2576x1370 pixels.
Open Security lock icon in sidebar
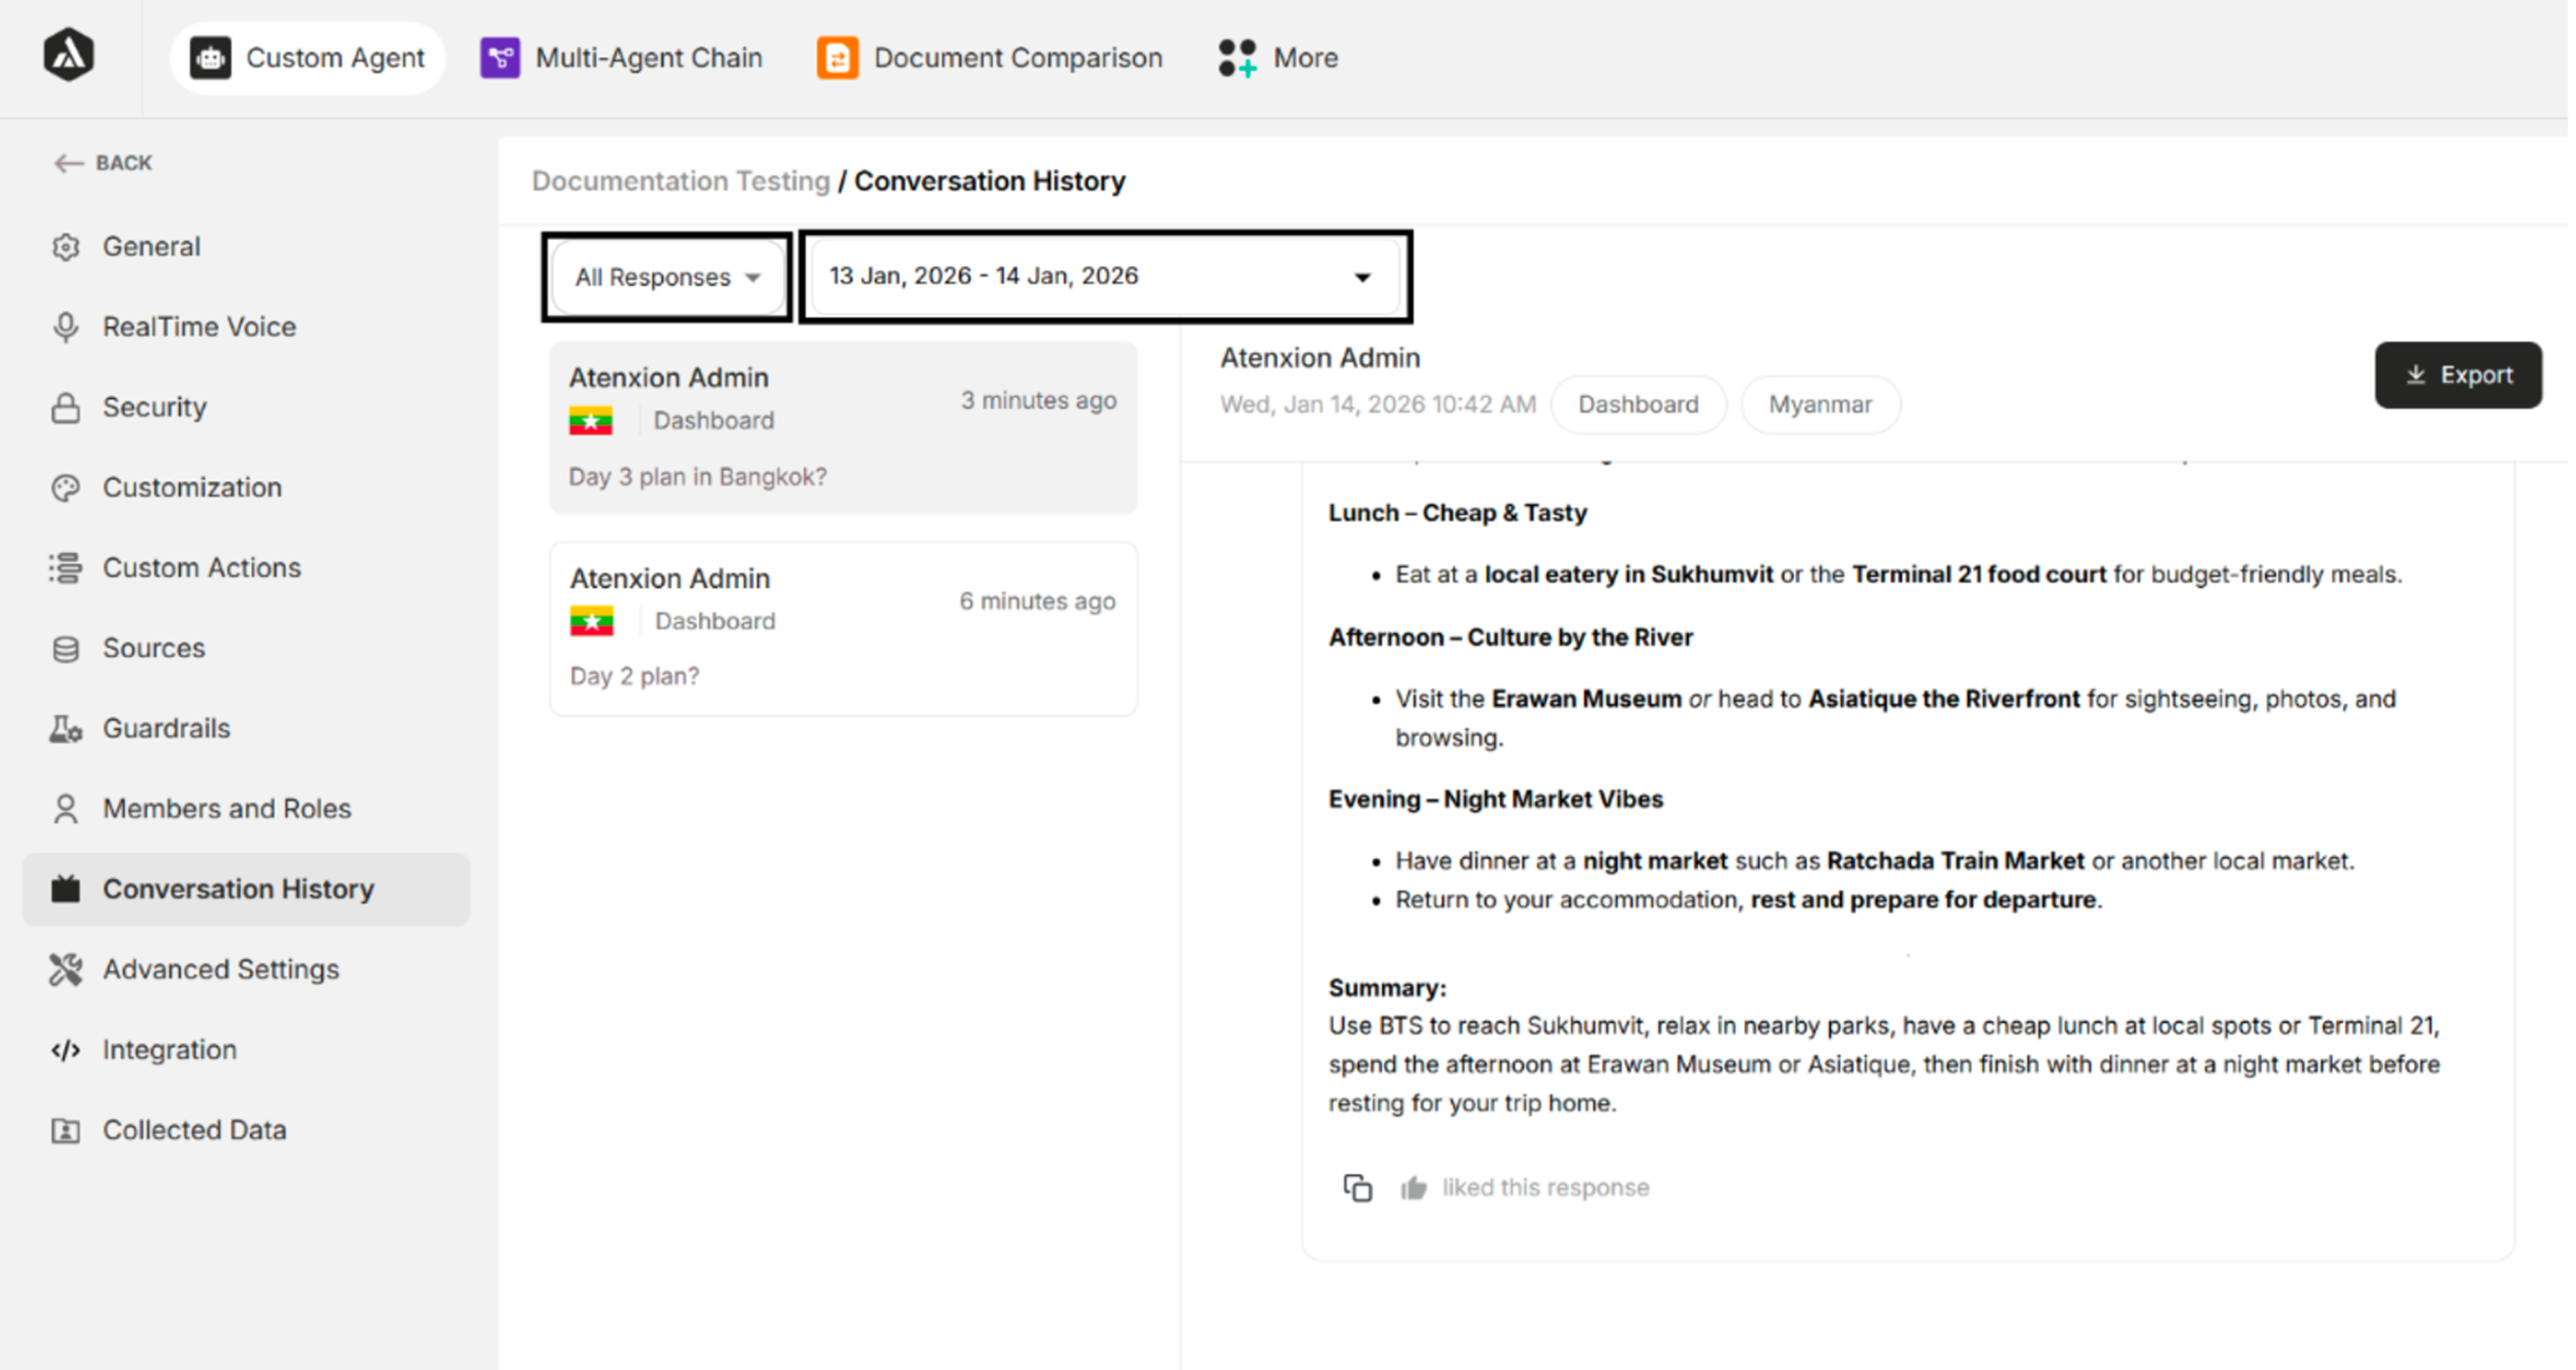click(x=66, y=407)
